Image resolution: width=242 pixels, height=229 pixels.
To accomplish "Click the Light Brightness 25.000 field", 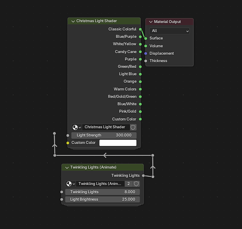I will pos(102,199).
